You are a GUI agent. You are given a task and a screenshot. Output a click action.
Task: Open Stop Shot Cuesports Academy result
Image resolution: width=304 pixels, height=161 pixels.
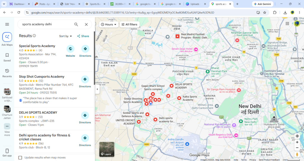pyautogui.click(x=42, y=77)
